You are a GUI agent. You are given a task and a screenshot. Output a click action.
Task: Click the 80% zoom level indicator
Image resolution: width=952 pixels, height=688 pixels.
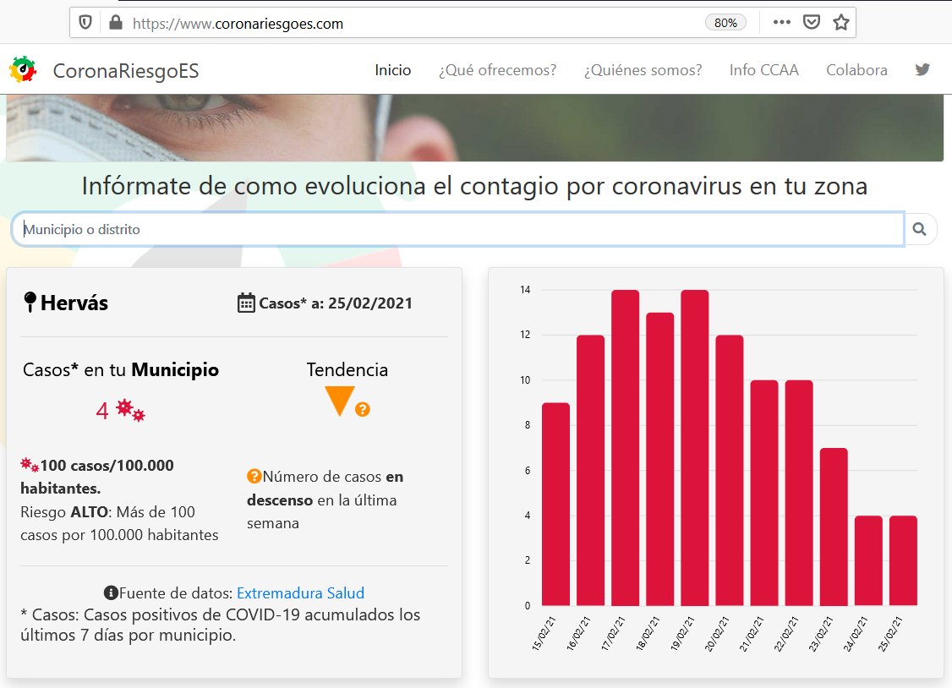(725, 23)
